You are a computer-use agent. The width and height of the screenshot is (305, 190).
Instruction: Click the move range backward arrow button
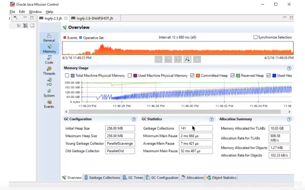[158, 59]
